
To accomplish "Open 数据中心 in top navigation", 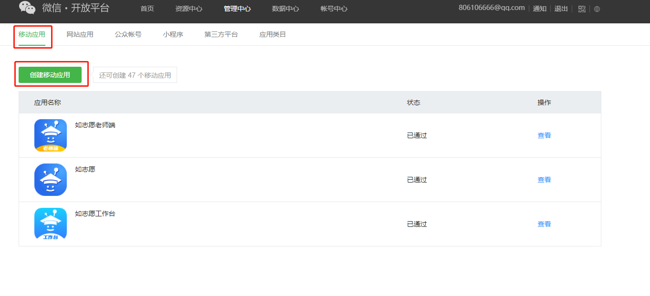I will tap(285, 9).
